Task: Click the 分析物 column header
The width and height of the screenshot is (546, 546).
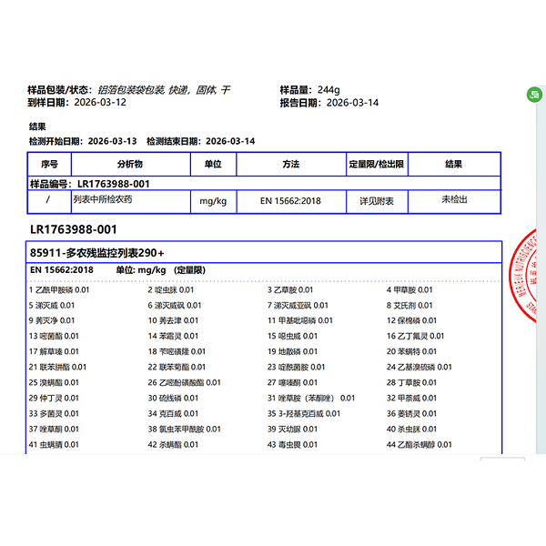Action: pos(130,165)
